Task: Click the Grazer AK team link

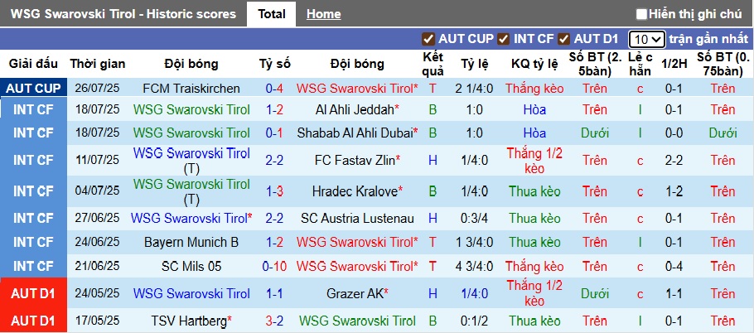Action: [355, 293]
